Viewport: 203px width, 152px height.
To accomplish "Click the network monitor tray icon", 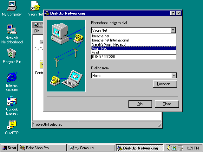I will [175, 148].
